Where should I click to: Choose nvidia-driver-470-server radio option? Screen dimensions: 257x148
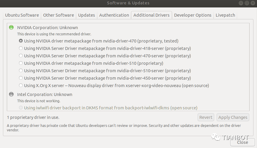(x=21, y=56)
